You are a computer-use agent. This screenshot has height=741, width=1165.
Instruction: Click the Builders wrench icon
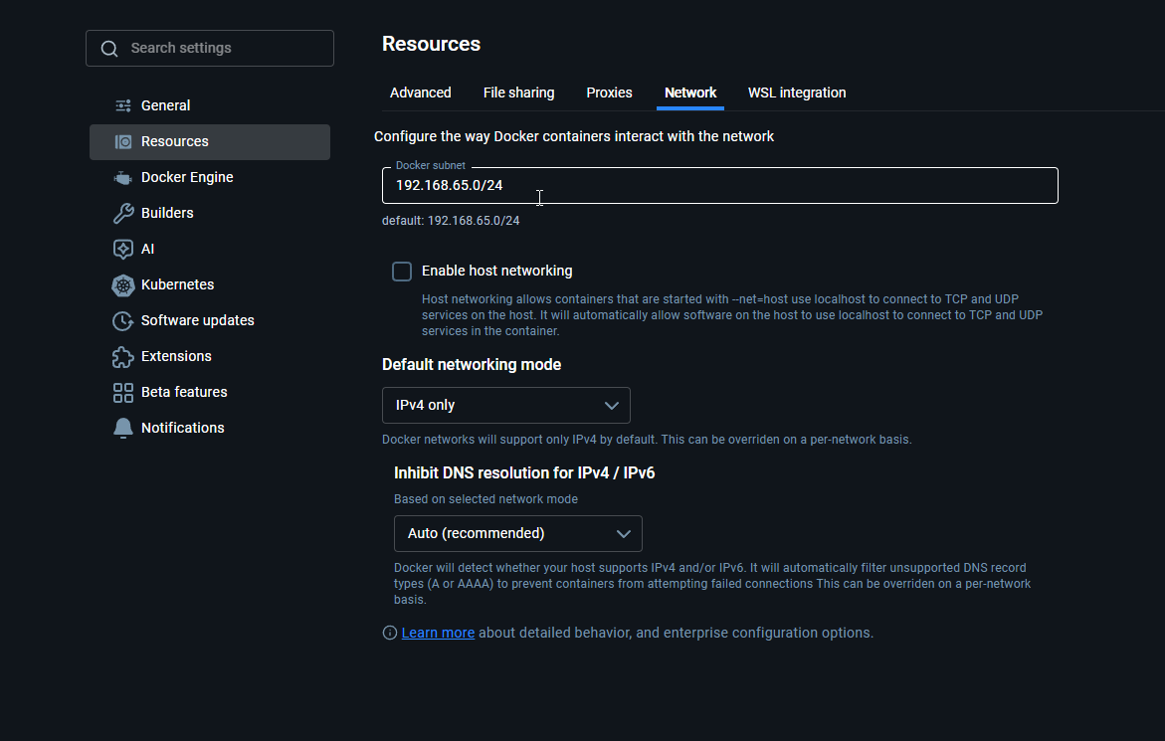tap(123, 213)
